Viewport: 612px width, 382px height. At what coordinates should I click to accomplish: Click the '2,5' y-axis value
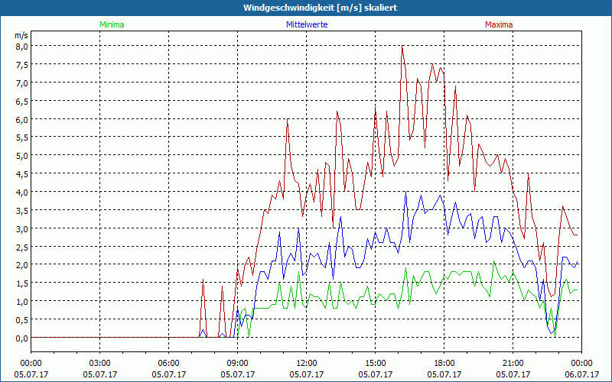pyautogui.click(x=22, y=247)
